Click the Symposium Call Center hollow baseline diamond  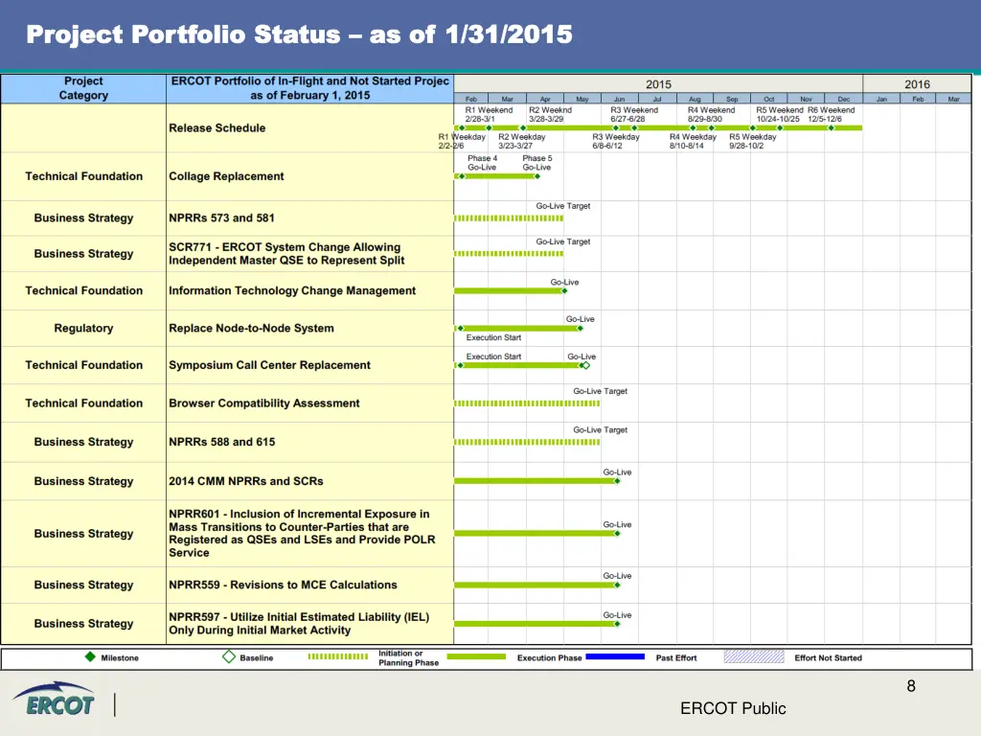point(586,365)
